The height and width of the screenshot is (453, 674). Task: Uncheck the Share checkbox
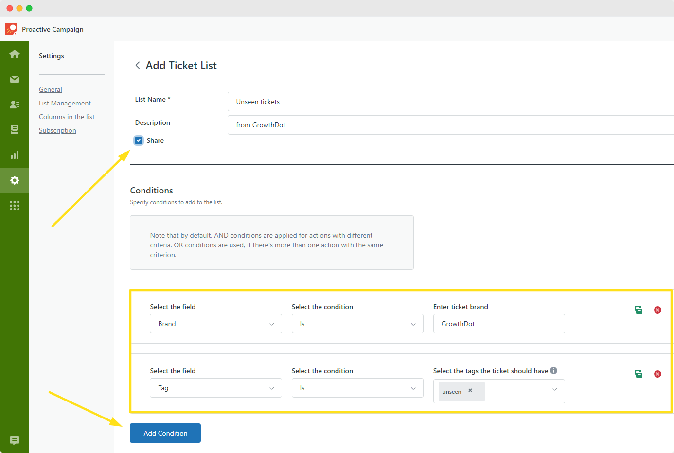[139, 140]
